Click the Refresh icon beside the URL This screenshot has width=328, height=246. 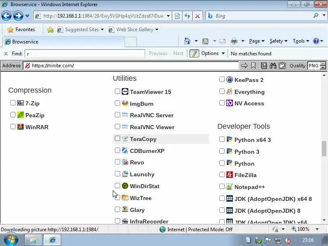point(187,16)
